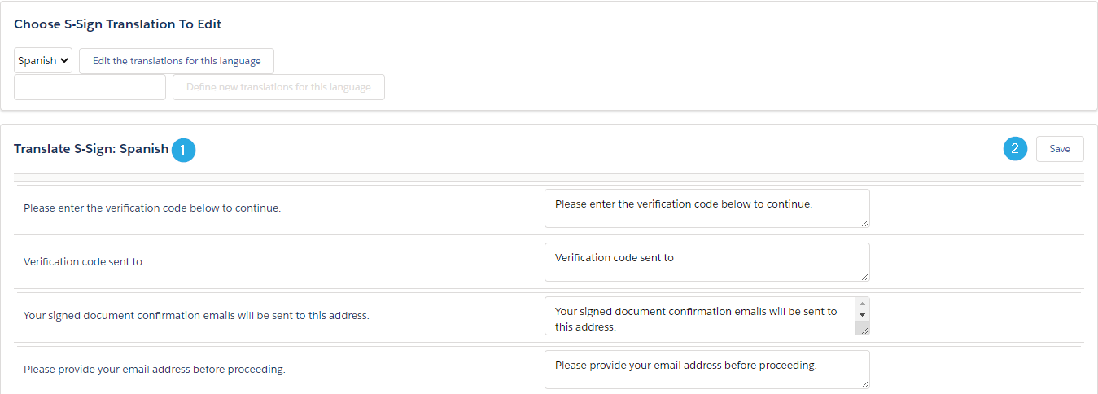The height and width of the screenshot is (394, 1098).
Task: Click the Verification code sent to textbox
Action: tap(707, 262)
